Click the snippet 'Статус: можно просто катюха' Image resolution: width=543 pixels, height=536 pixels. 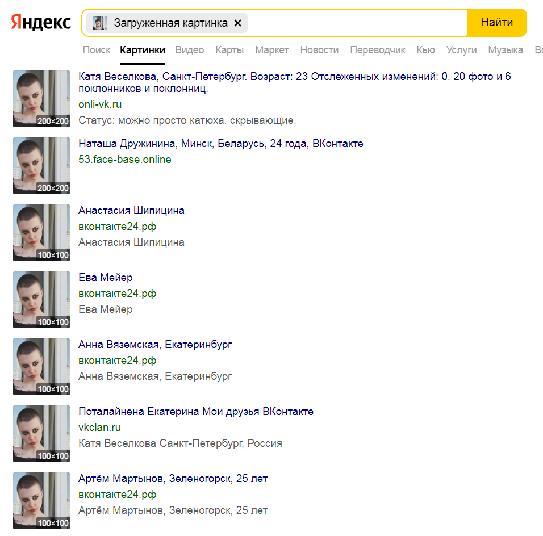coord(187,120)
